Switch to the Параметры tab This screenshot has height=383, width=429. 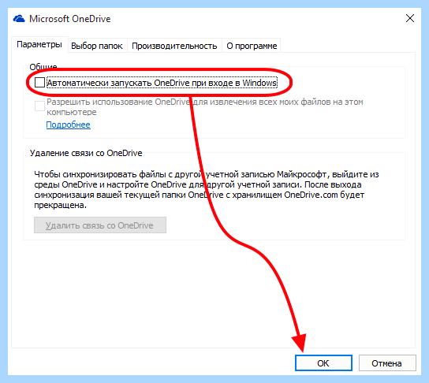pos(39,44)
